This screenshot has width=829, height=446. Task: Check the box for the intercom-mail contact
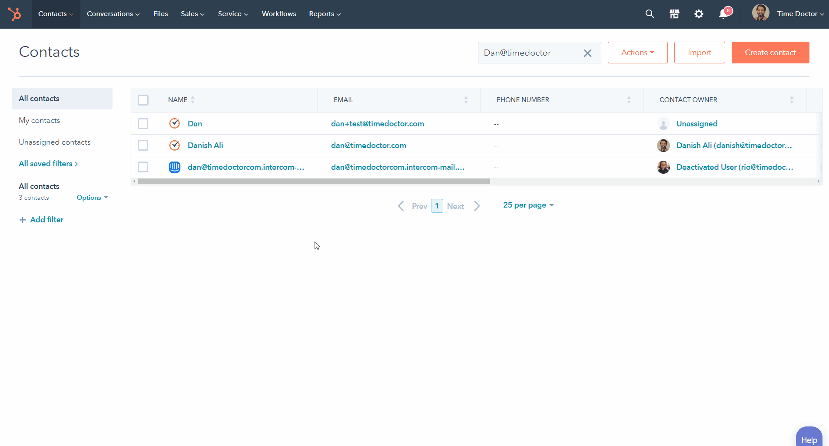143,167
